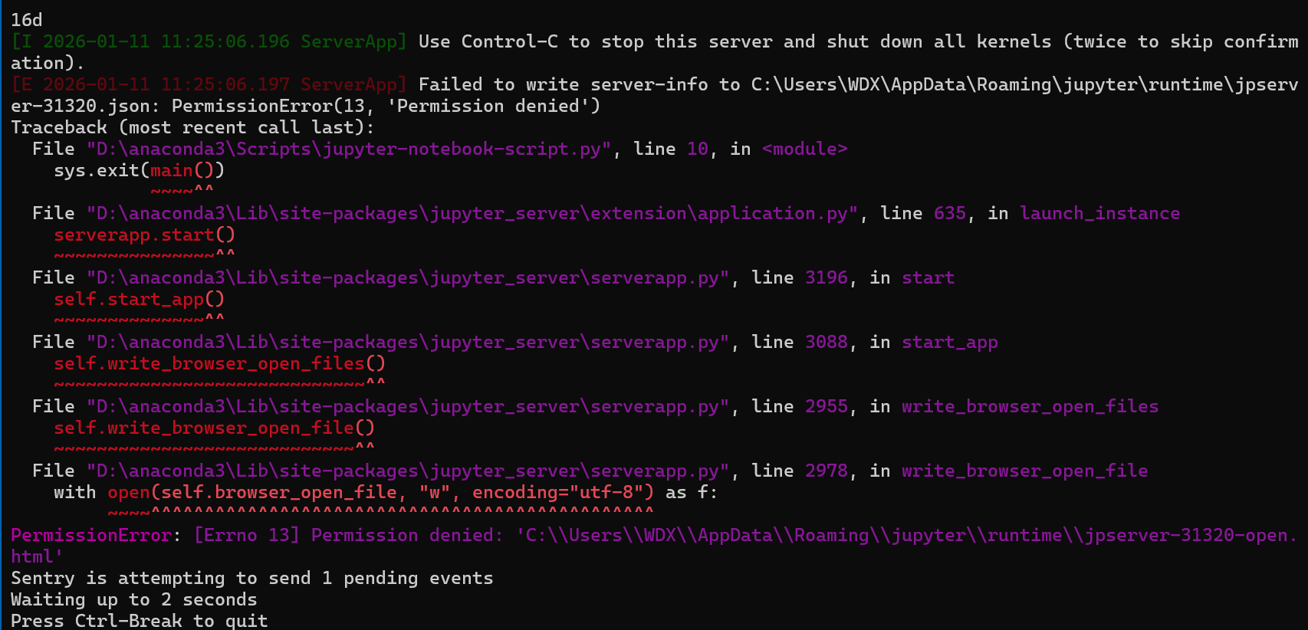This screenshot has height=630, width=1308.
Task: Click 'PermissionError:' at the start of the error line
Action: coord(97,535)
